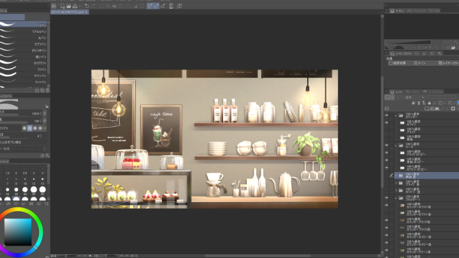Image resolution: width=459 pixels, height=258 pixels.
Task: Click the create layer mask icon
Action: 453,108
